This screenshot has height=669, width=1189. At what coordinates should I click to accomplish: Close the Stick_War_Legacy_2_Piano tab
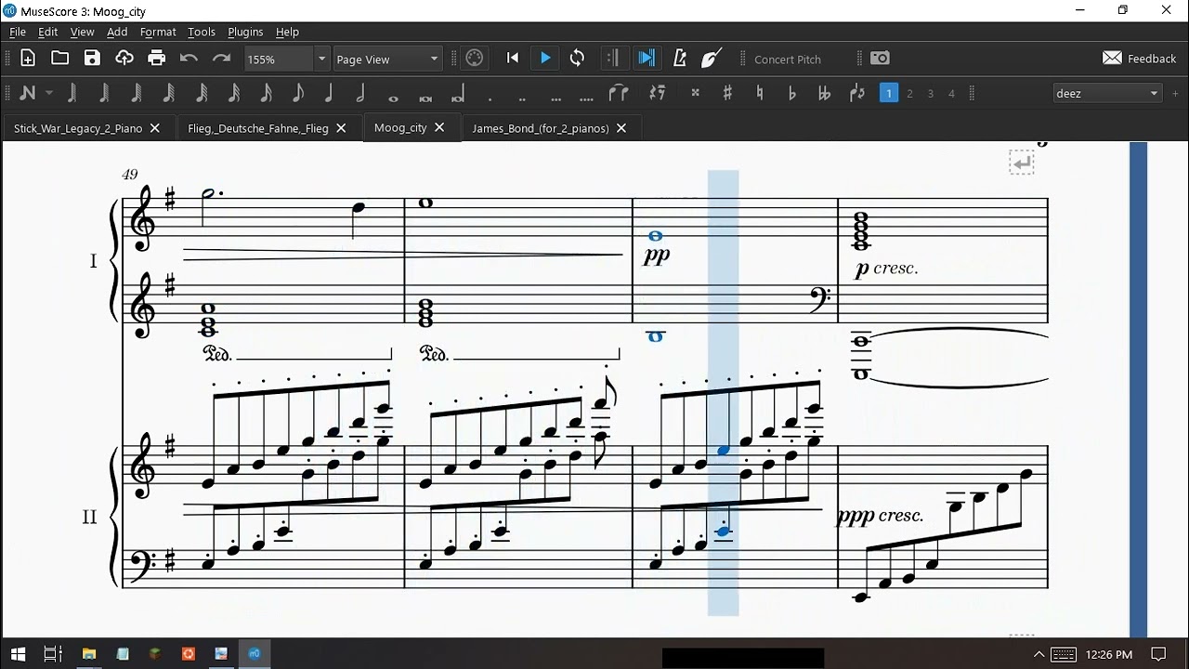155,128
